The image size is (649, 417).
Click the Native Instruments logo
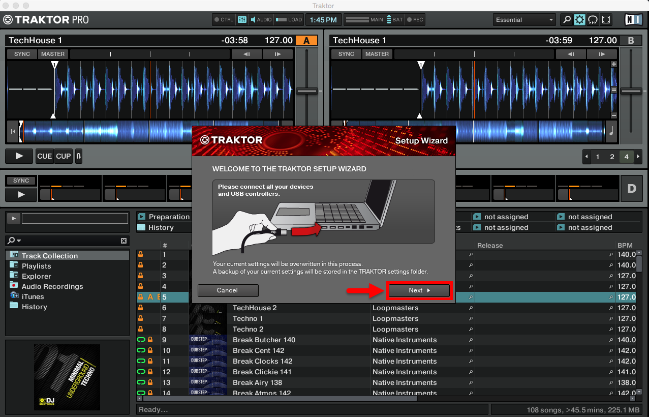click(633, 19)
